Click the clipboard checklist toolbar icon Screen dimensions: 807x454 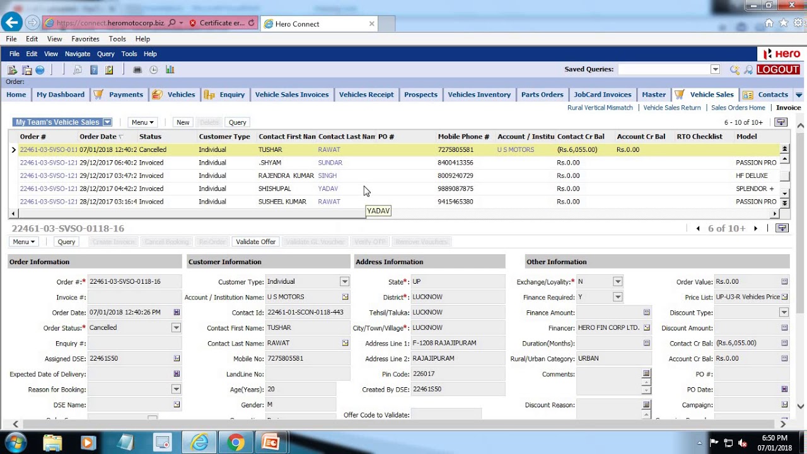109,70
